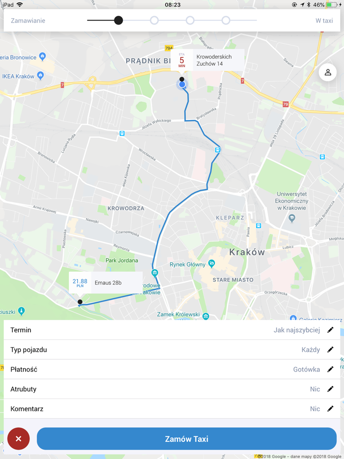Order the ride with Zamów Taxi

[x=187, y=439]
